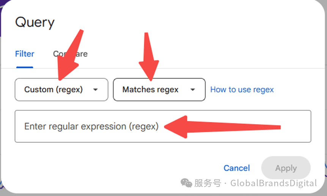327x196 pixels.
Task: Click the caret arrow beside Matches regex
Action: [193, 90]
